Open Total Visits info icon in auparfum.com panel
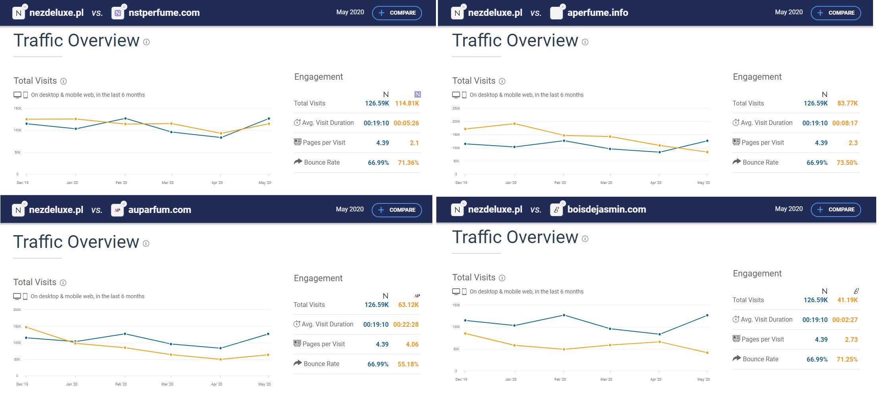 coord(63,283)
